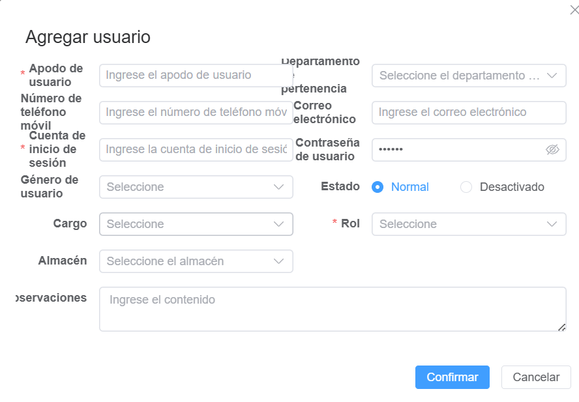Click the mobile phone number field

coord(196,112)
